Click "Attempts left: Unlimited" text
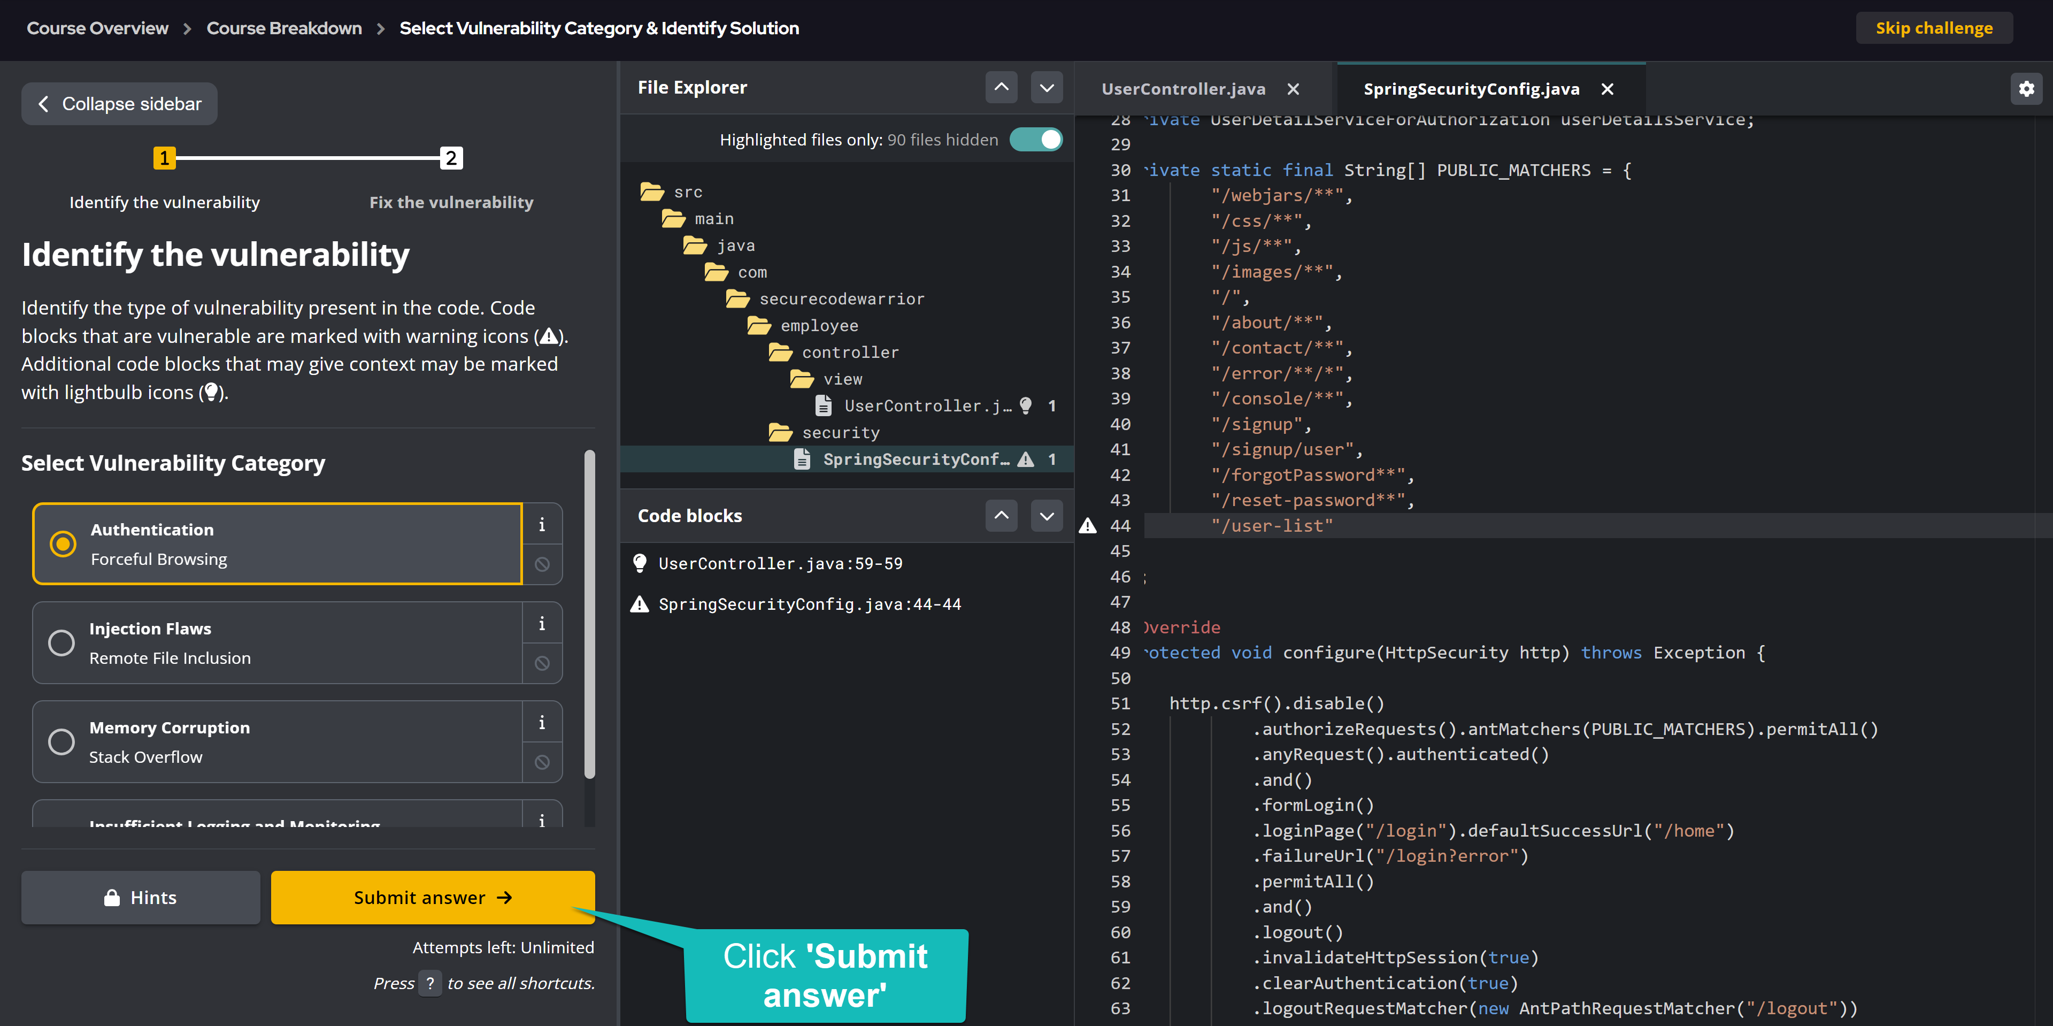Screen dimensions: 2053x1026 [503, 948]
